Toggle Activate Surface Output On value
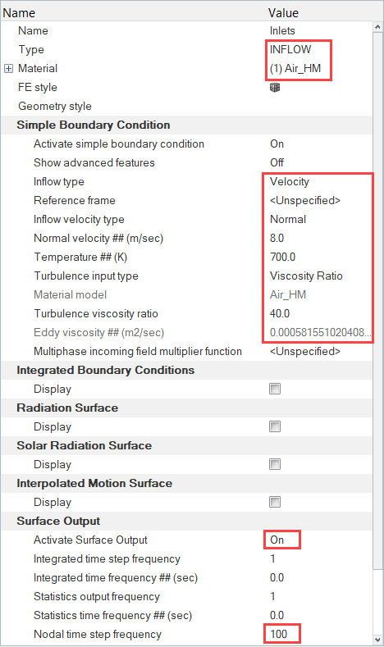The image size is (384, 647). click(277, 540)
